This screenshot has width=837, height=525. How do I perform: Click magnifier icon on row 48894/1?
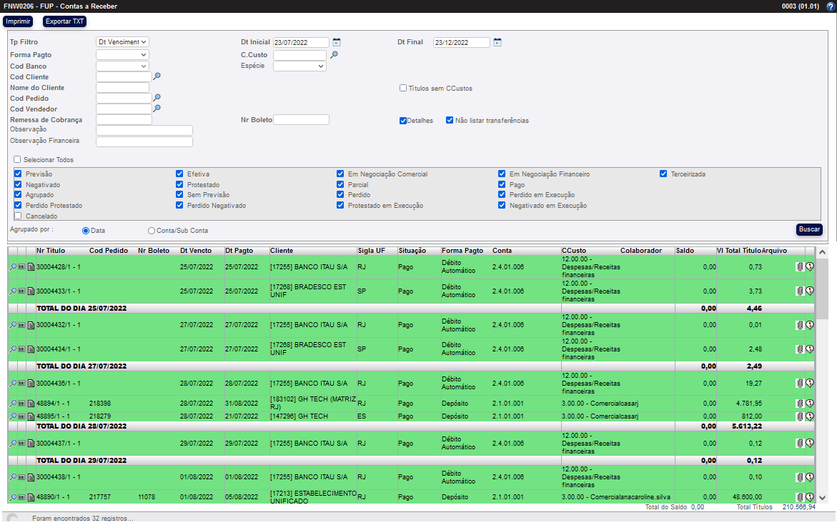(x=12, y=404)
